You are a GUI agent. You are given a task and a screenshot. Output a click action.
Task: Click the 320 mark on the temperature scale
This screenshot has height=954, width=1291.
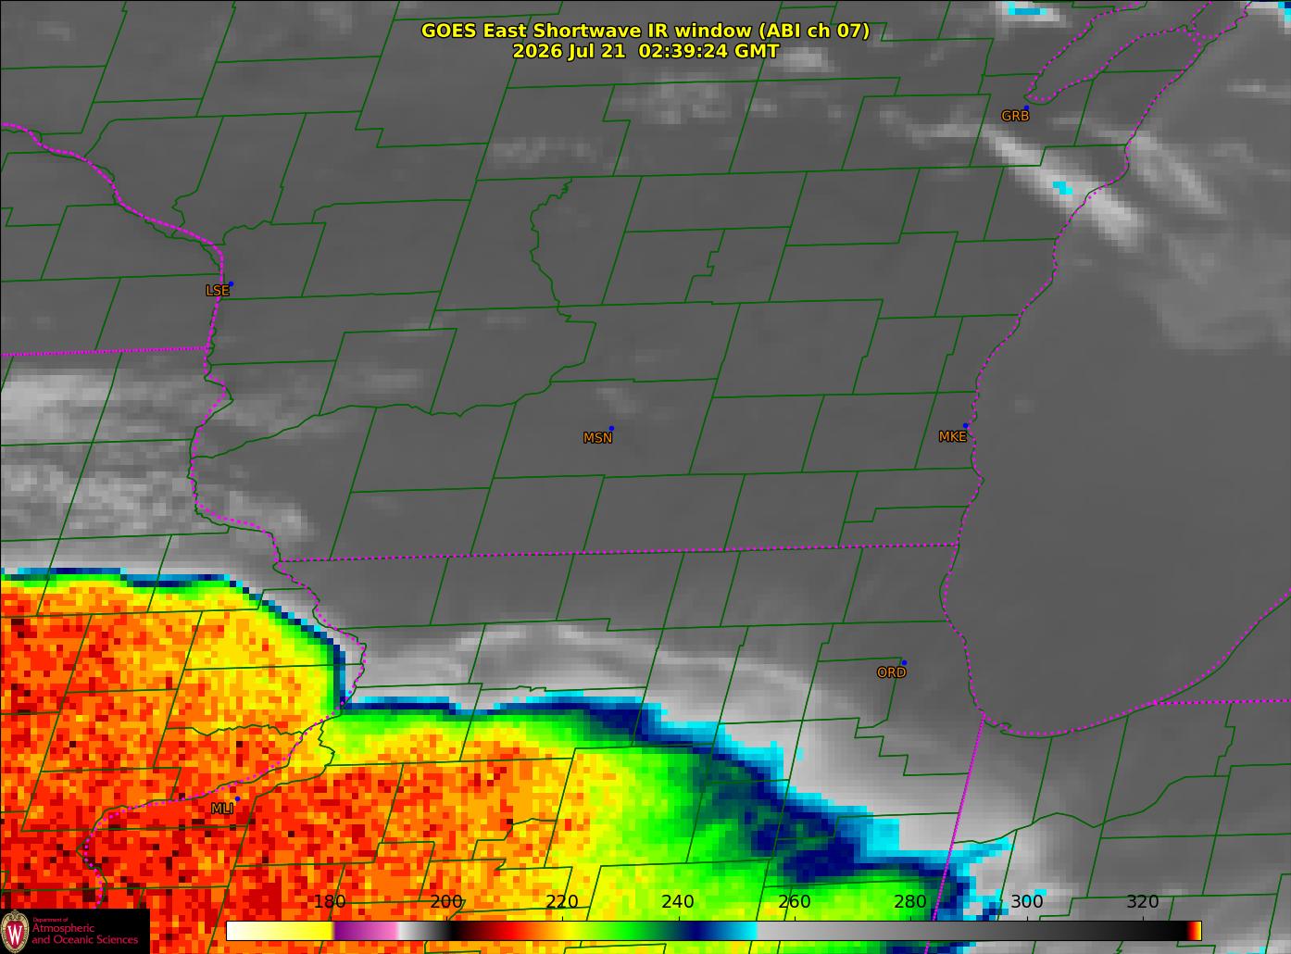point(1142,901)
